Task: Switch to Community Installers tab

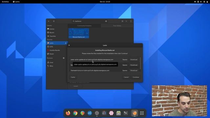Action: pos(84,26)
